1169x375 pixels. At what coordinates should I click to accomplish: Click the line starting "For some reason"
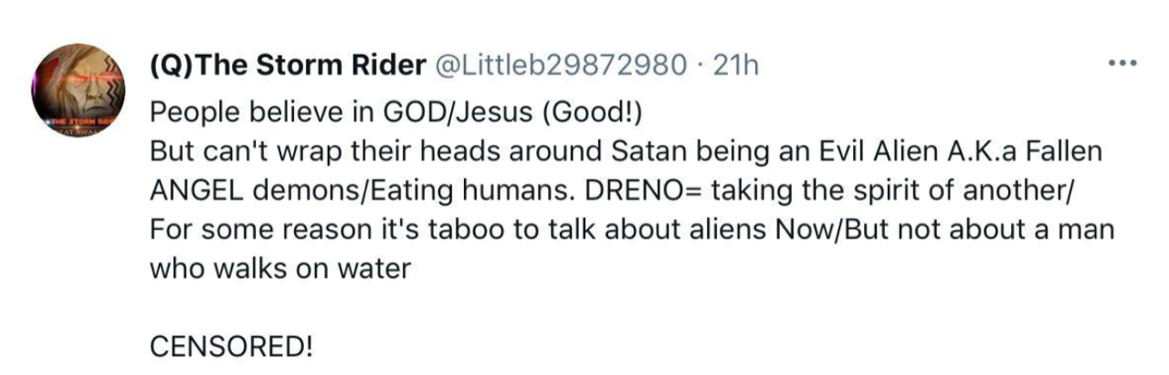(x=632, y=230)
